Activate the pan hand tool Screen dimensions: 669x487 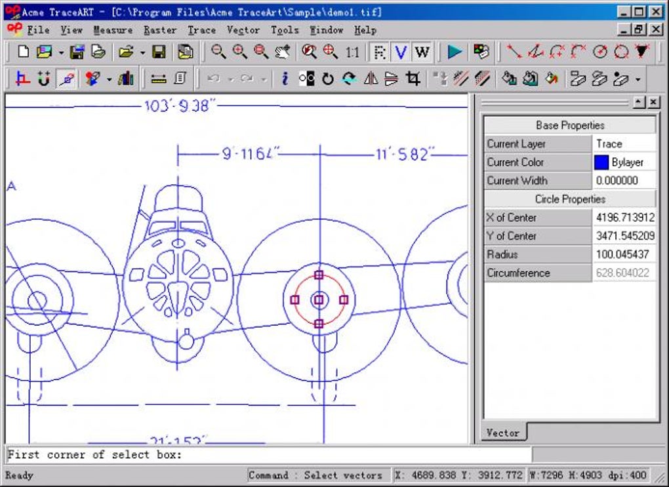click(283, 52)
